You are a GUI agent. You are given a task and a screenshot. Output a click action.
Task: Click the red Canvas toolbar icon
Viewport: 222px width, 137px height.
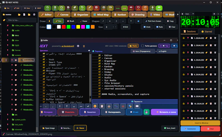tap(96, 8)
